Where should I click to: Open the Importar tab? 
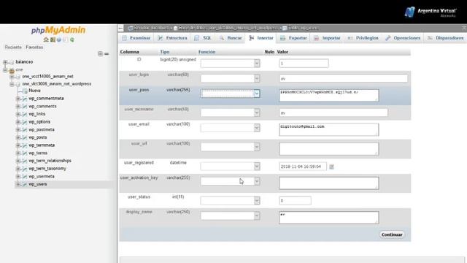click(328, 38)
